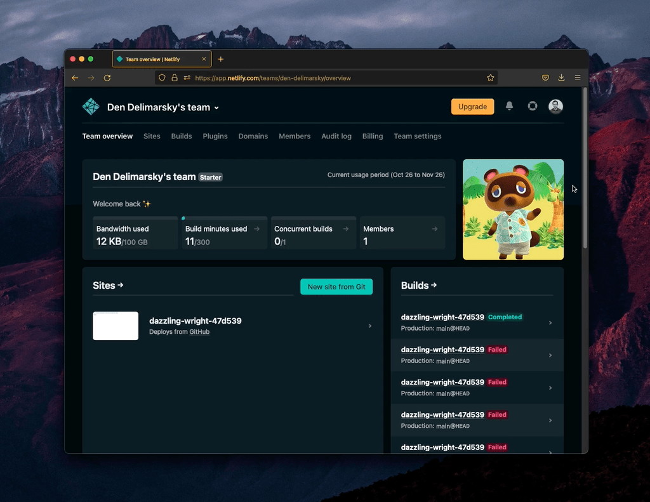
Task: Expand the Completed build row chevron
Action: (550, 323)
